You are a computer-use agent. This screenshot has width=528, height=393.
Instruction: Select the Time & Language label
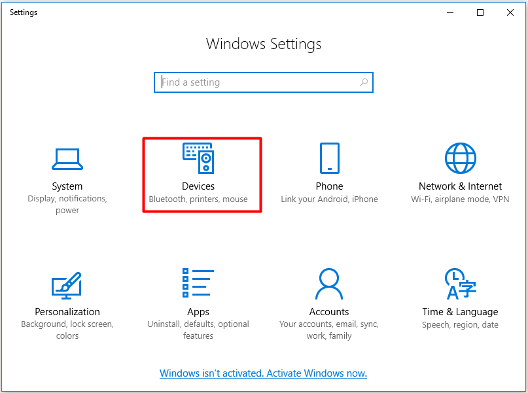(x=461, y=312)
